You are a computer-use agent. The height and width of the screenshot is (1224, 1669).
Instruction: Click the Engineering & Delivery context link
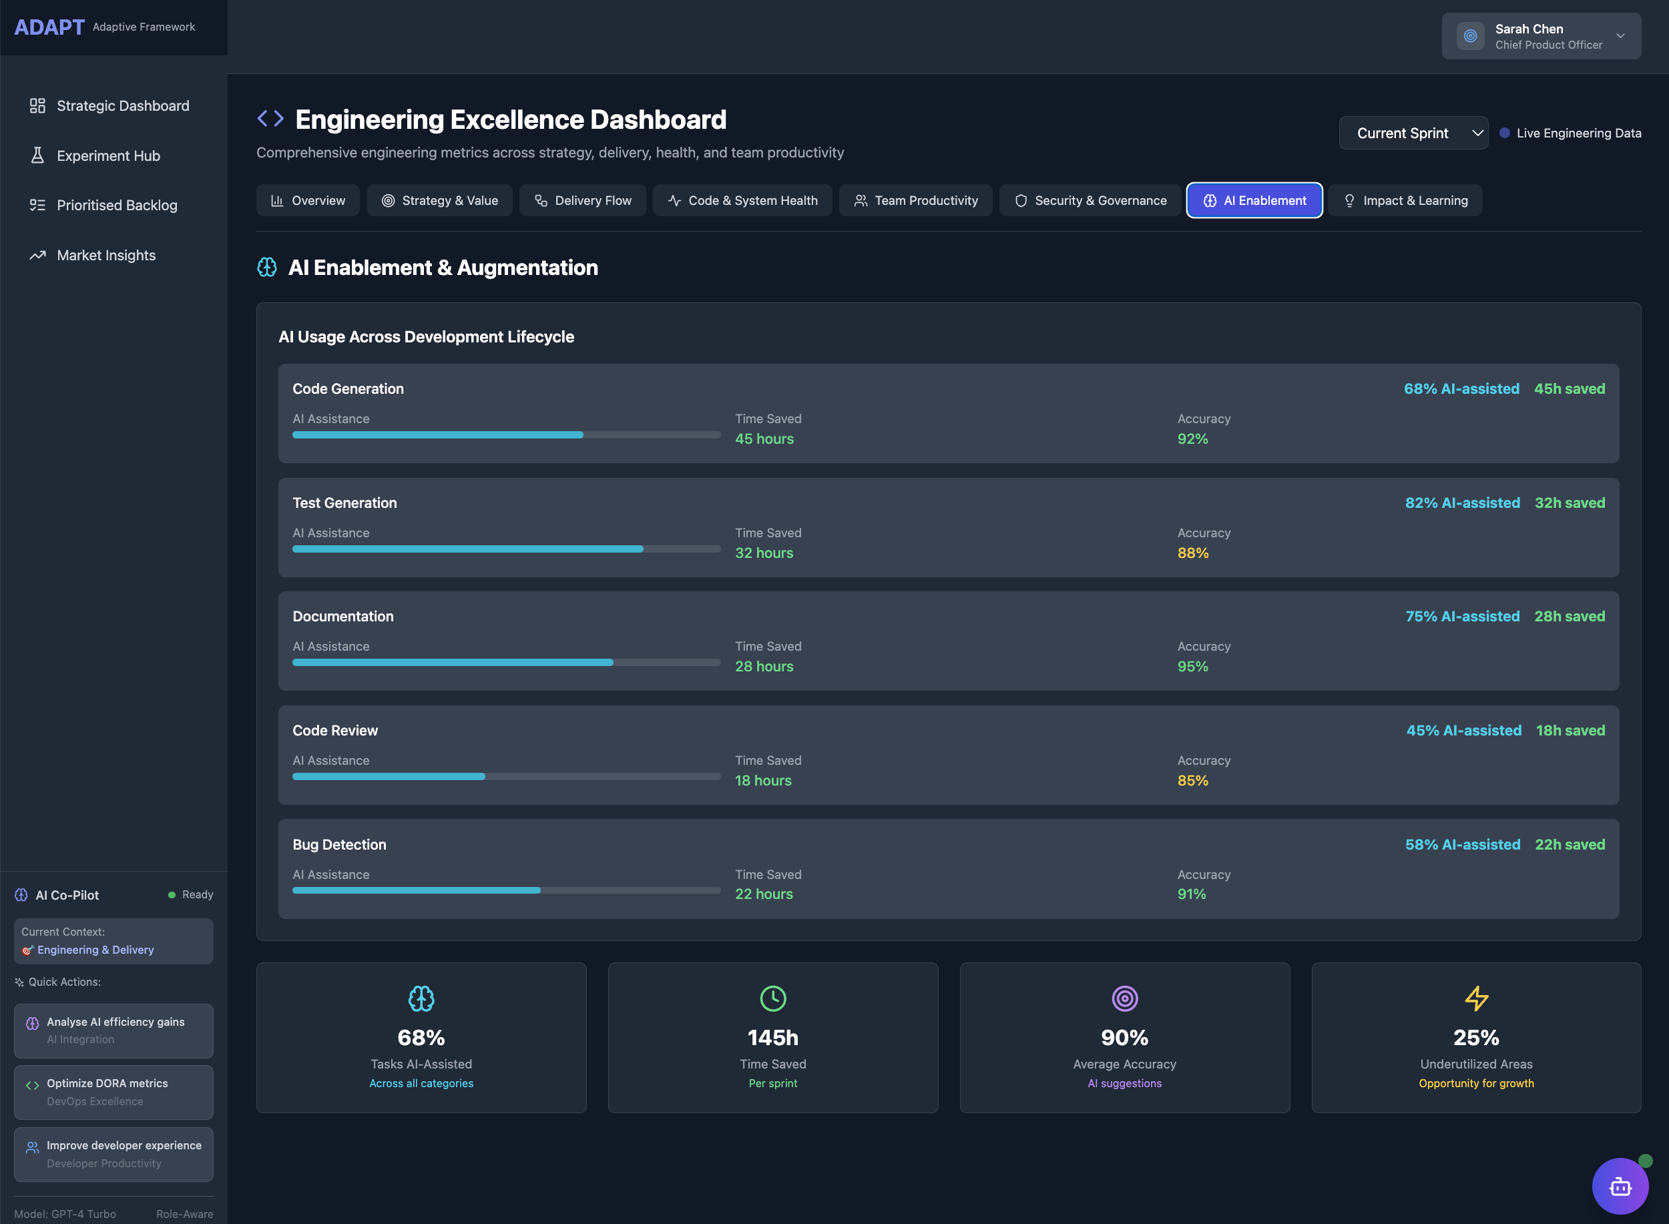coord(95,950)
